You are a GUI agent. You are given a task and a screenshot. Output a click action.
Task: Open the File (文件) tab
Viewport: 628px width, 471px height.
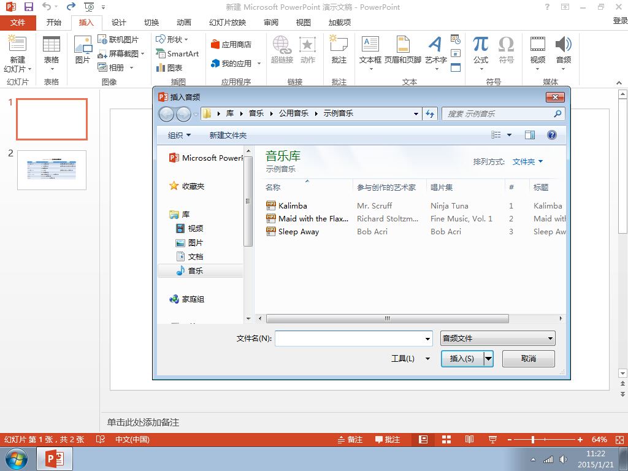pyautogui.click(x=18, y=23)
